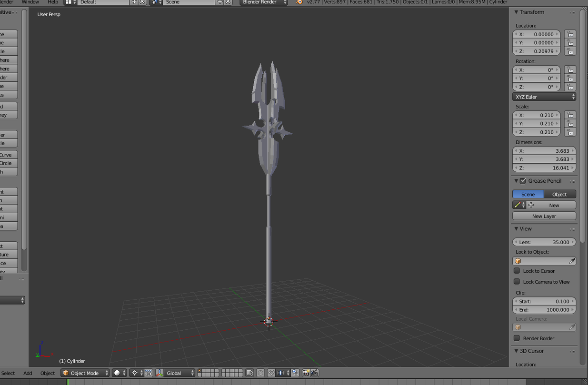
Task: Toggle the snap magnet icon
Action: [271, 373]
